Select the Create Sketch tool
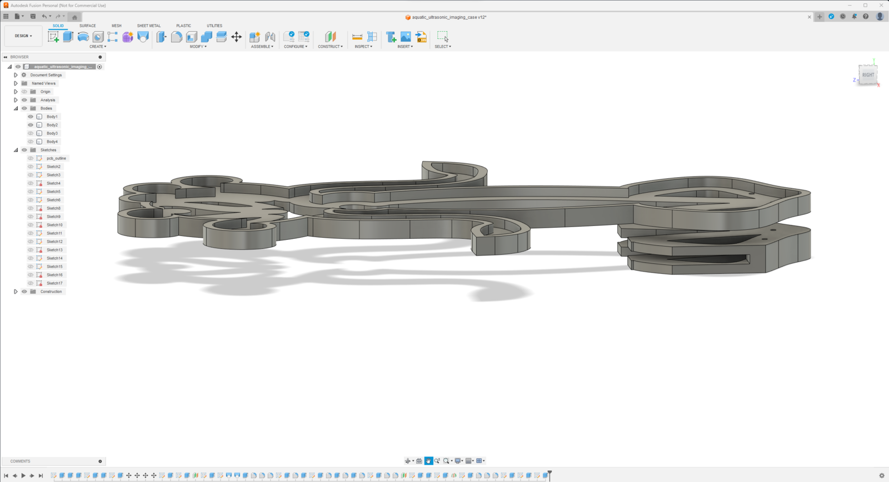This screenshot has height=482, width=889. [53, 37]
